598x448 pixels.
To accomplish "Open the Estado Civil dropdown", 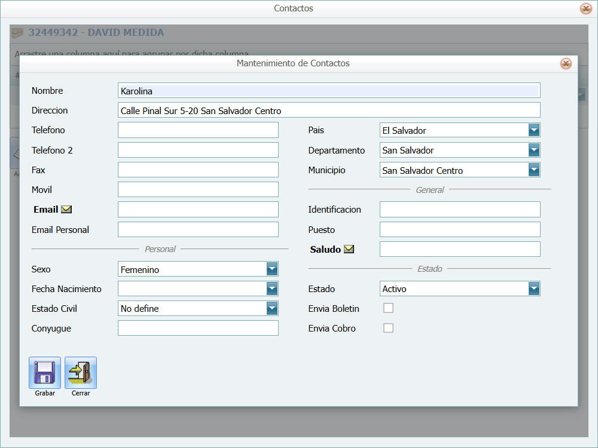I will coord(272,309).
